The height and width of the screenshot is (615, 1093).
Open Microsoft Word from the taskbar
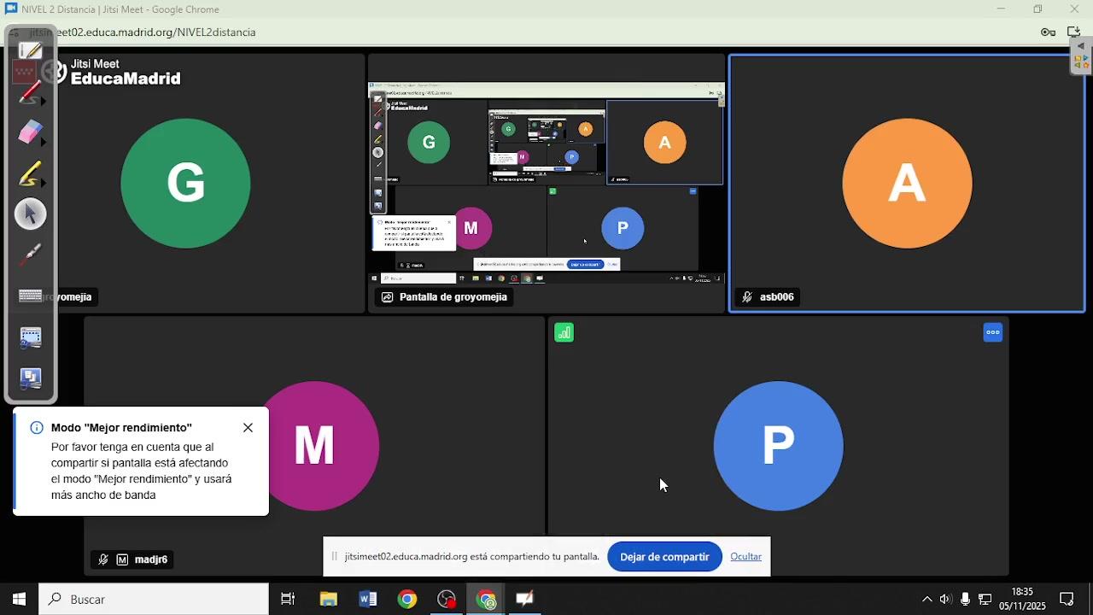[368, 600]
